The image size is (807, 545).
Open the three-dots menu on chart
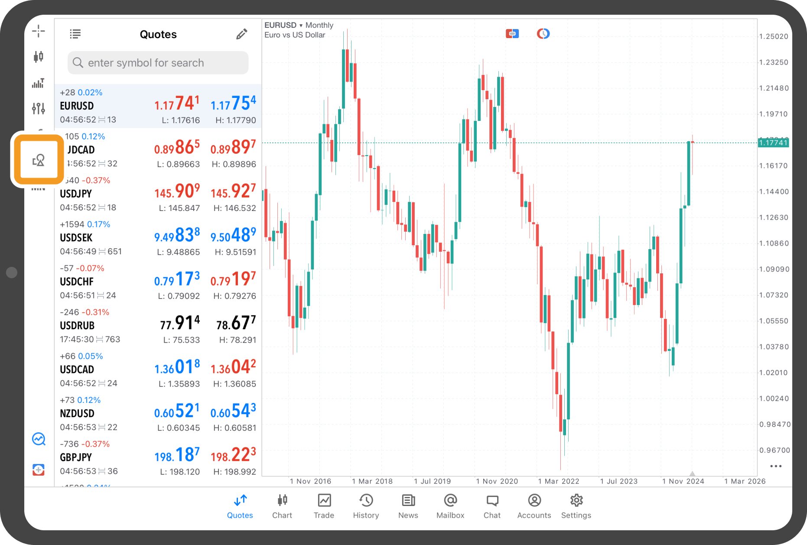775,466
